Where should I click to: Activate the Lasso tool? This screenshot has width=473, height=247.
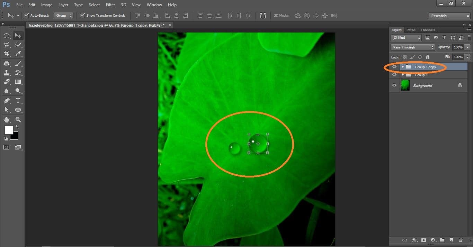pos(7,44)
